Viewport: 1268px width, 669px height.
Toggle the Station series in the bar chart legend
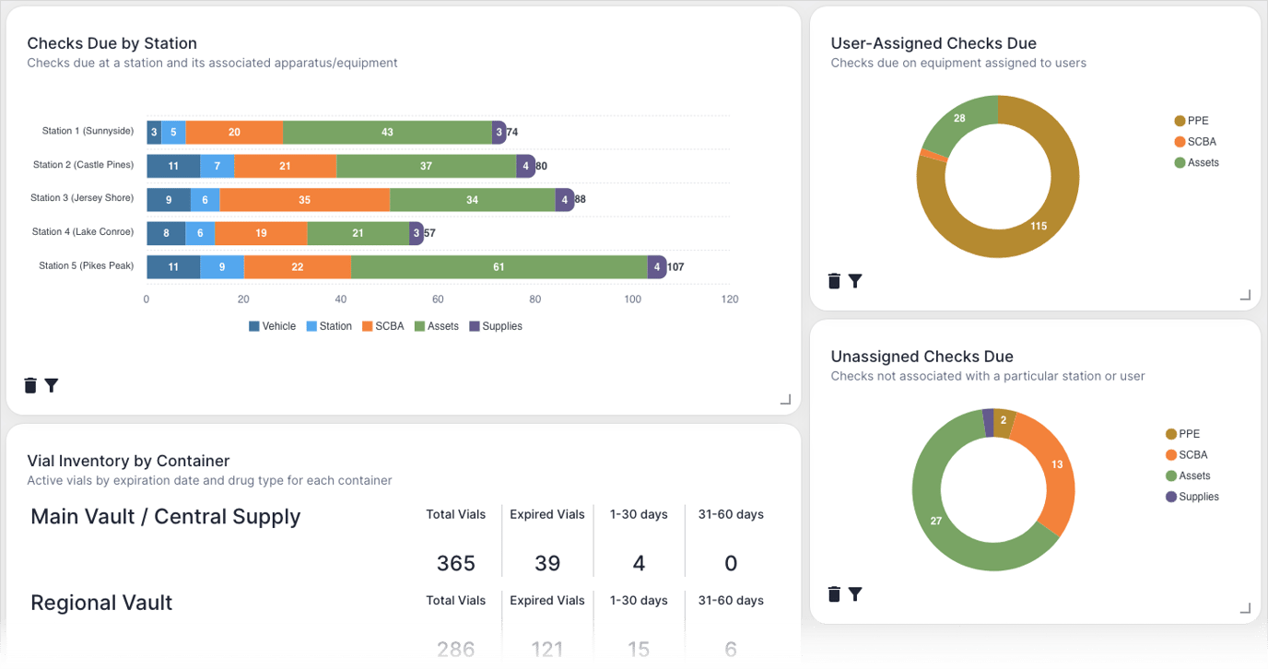click(329, 325)
